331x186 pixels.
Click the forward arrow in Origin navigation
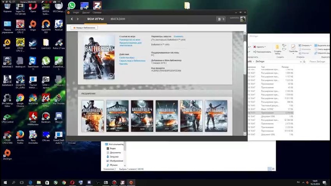point(78,19)
